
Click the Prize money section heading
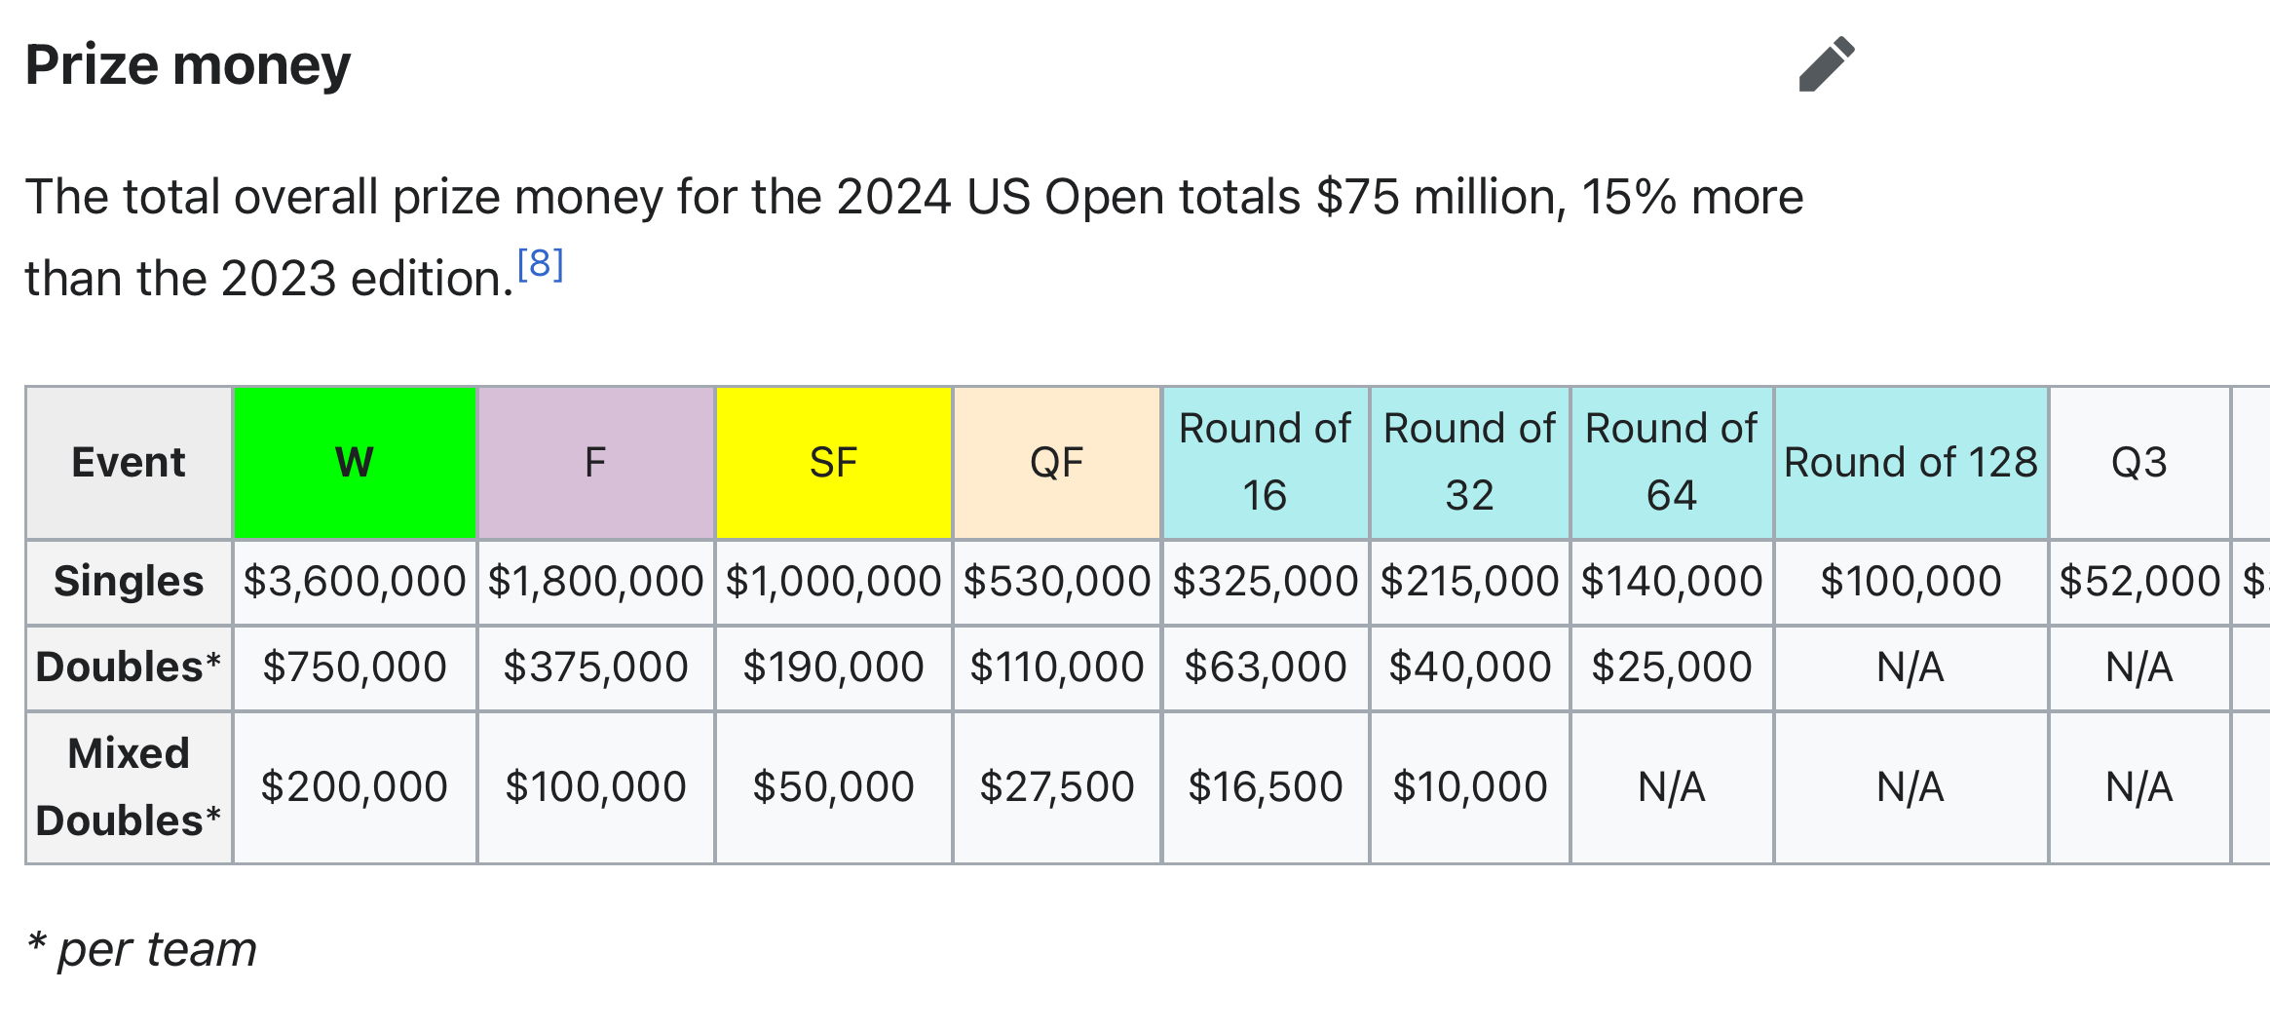click(188, 65)
